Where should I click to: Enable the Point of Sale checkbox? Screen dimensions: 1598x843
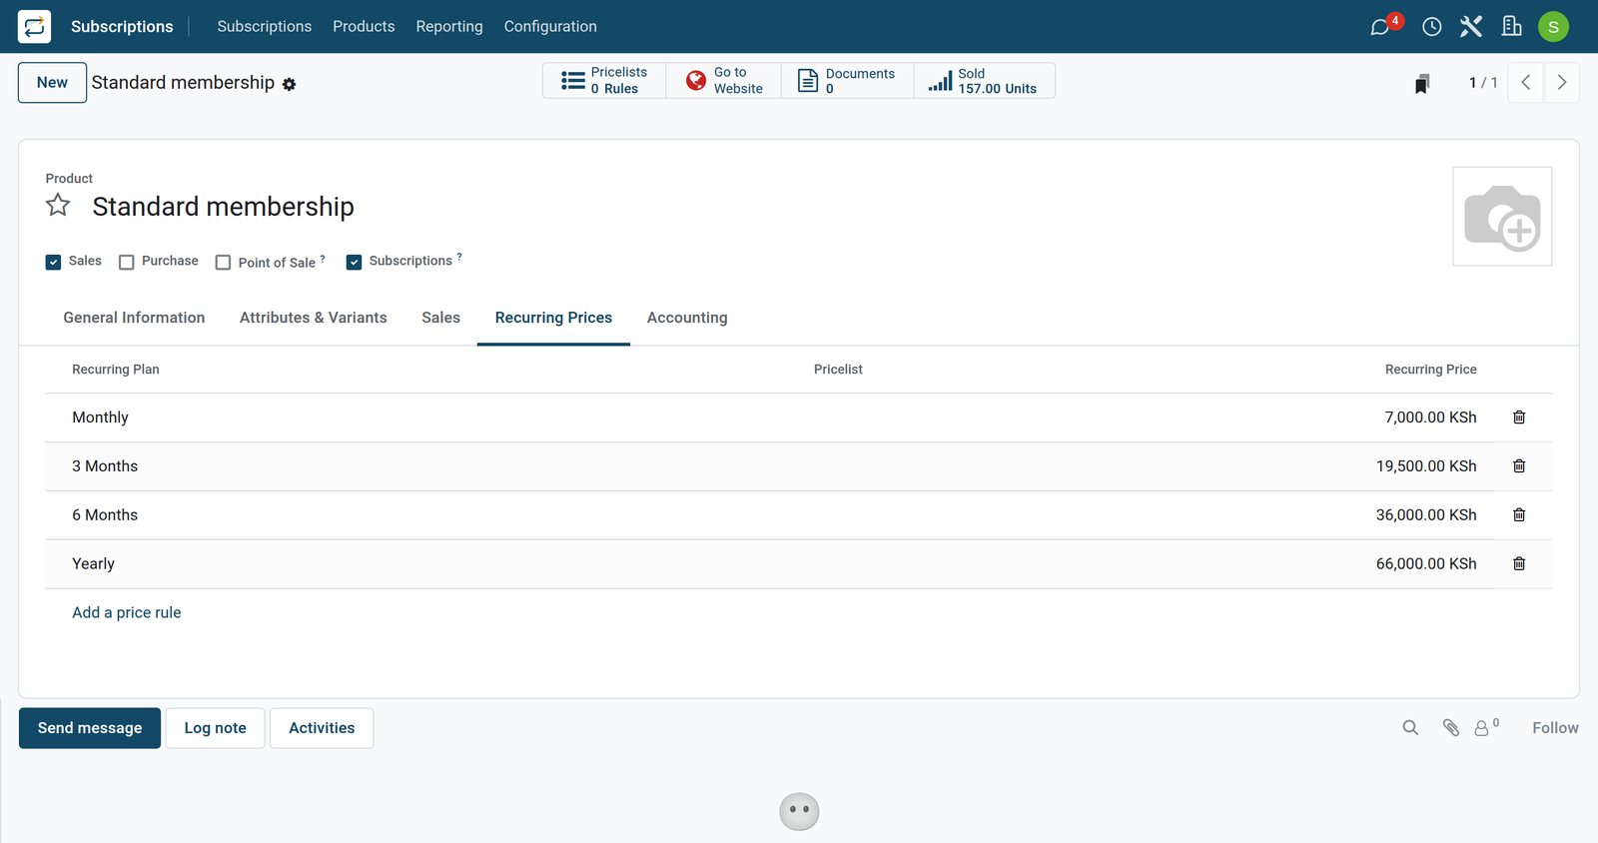(223, 262)
